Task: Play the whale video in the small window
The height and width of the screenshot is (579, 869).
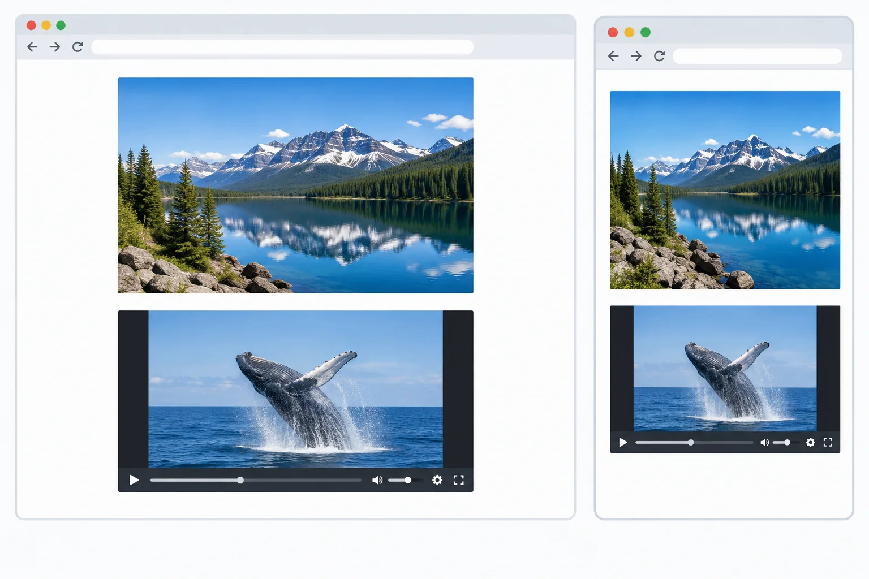Action: tap(623, 442)
